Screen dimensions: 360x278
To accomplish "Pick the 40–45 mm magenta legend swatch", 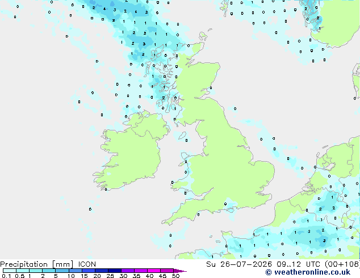I will [154, 271].
